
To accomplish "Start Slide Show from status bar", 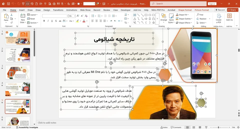I will (206, 127).
